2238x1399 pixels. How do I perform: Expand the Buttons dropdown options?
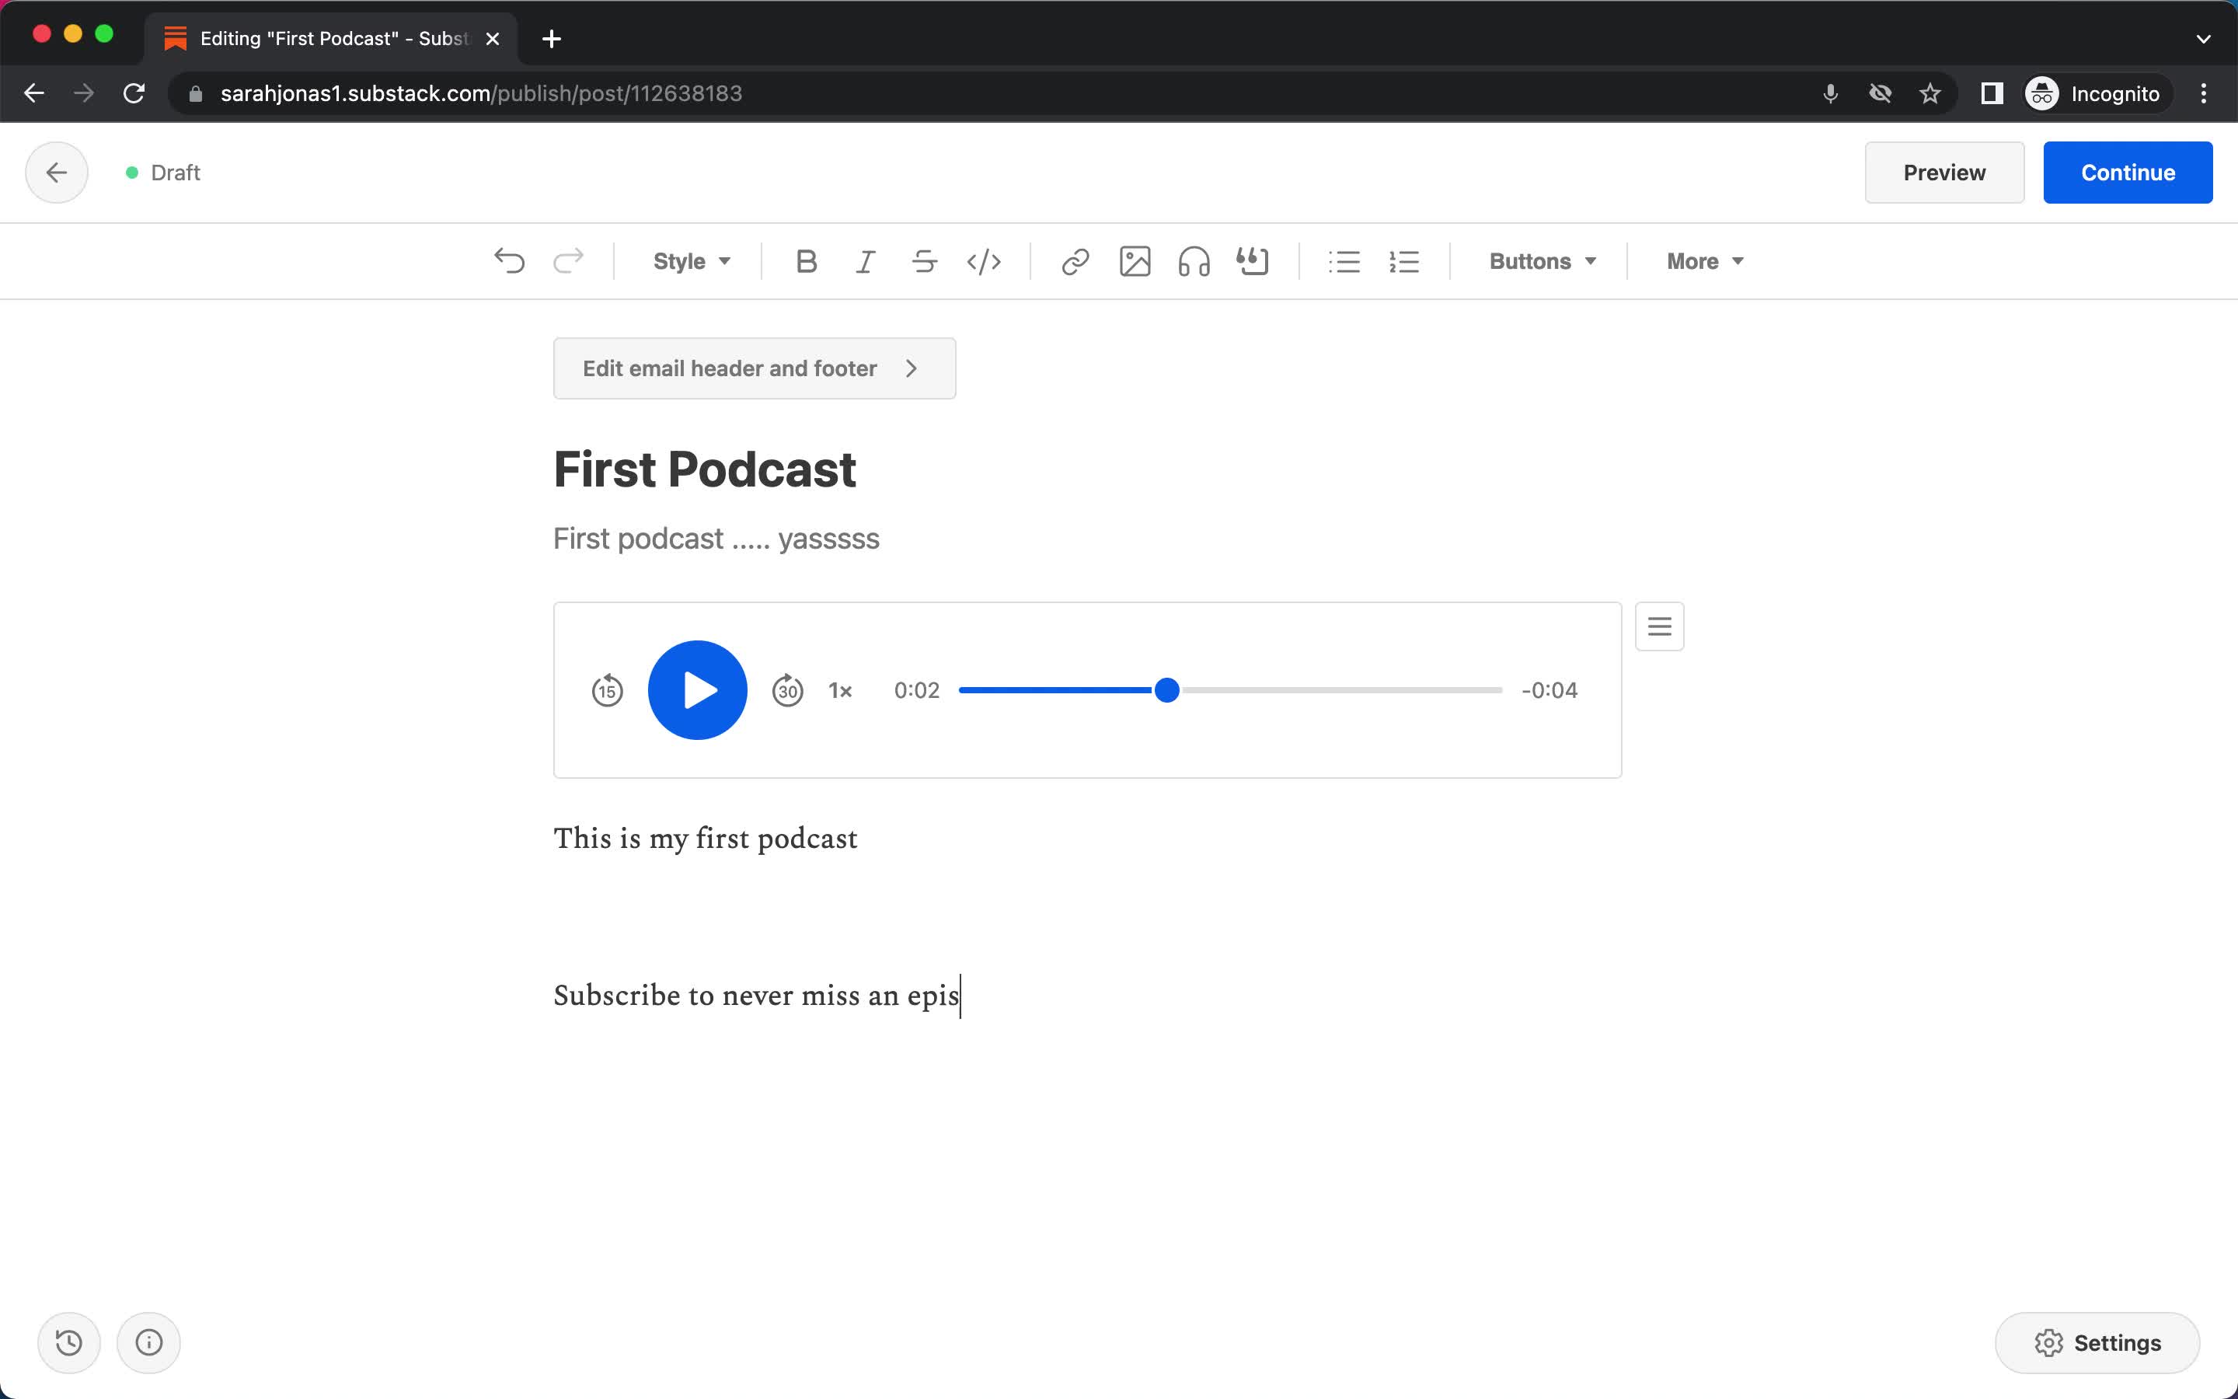1540,260
